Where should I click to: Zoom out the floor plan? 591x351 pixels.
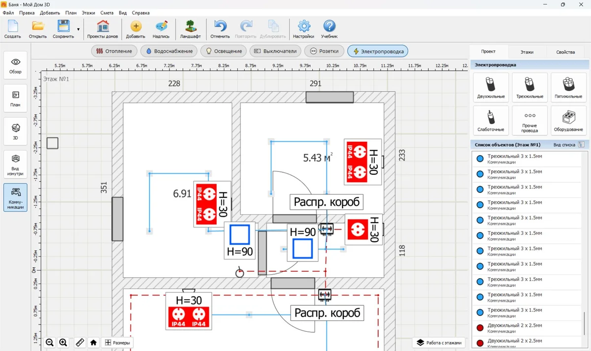point(50,343)
